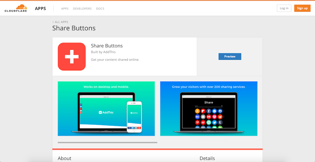Viewport: 315px width, 162px height.
Task: Open the 200 sharing services screenshot
Action: pos(209,108)
